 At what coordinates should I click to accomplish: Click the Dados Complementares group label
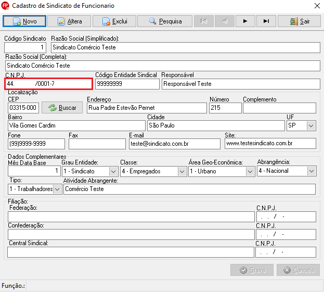pyautogui.click(x=37, y=157)
